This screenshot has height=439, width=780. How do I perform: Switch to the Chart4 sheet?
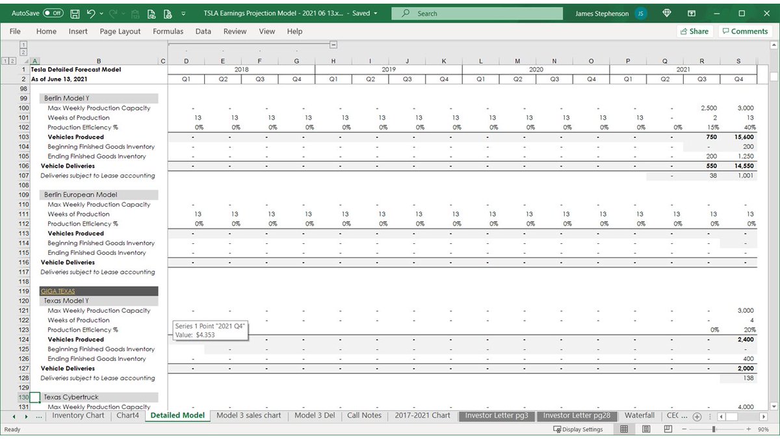click(x=127, y=416)
